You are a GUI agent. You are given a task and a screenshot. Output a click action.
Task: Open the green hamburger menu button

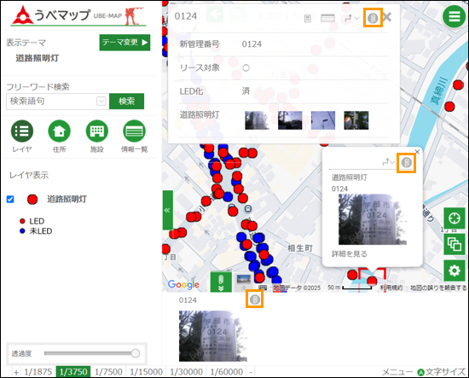point(454,16)
